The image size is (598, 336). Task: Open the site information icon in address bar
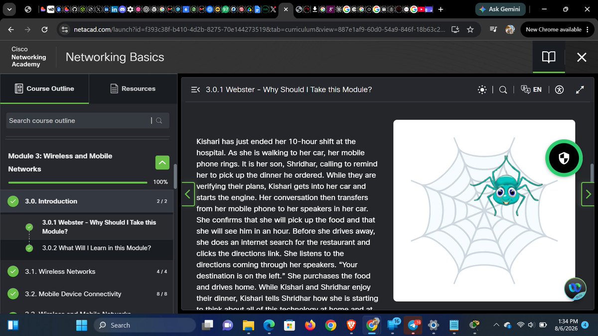click(x=64, y=29)
